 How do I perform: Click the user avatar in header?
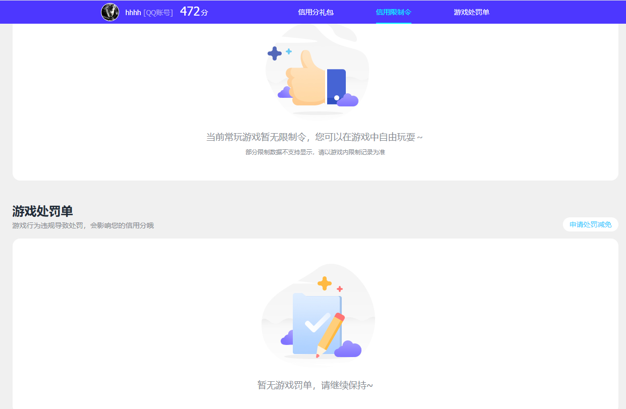tap(110, 12)
